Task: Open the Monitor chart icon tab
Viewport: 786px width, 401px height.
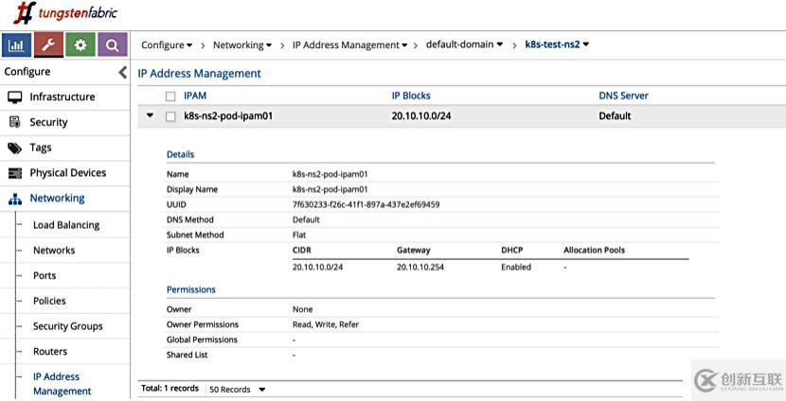Action: [x=16, y=44]
